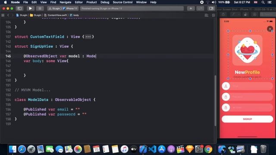Click email field in app preview
This screenshot has height=155, width=276.
pos(247,86)
